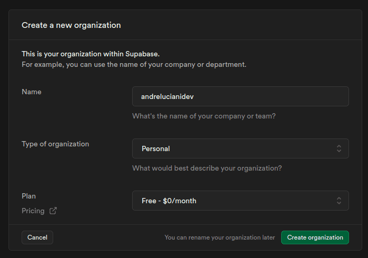Click the 'For example, you can use the name' description
The image size is (368, 258).
(134, 65)
